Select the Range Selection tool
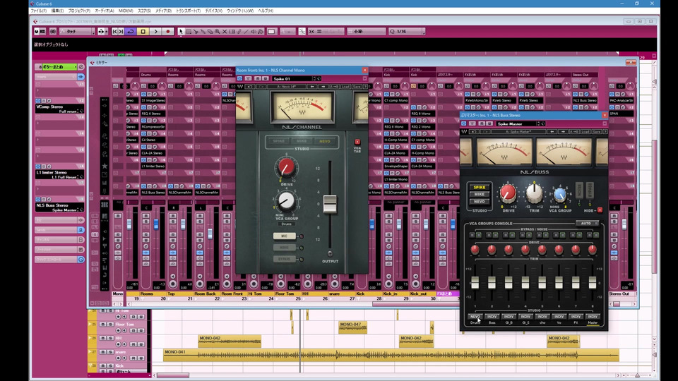Viewport: 678px width, 381px height. point(189,32)
